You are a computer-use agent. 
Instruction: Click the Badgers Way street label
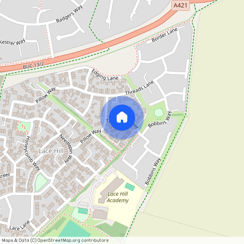click(69, 14)
